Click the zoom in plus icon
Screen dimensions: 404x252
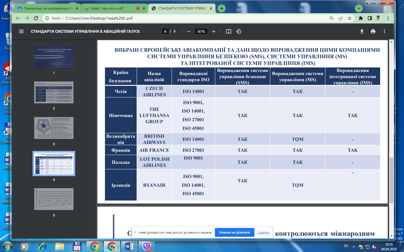(214, 31)
